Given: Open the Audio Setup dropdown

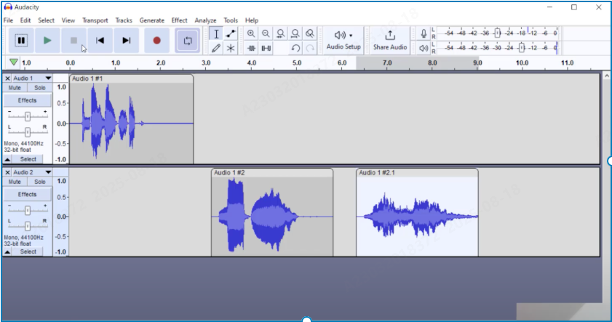Looking at the screenshot, I should (x=343, y=40).
